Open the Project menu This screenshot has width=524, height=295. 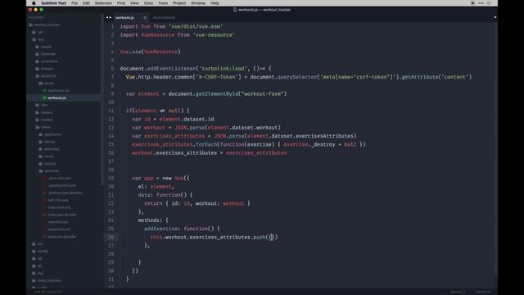click(179, 3)
